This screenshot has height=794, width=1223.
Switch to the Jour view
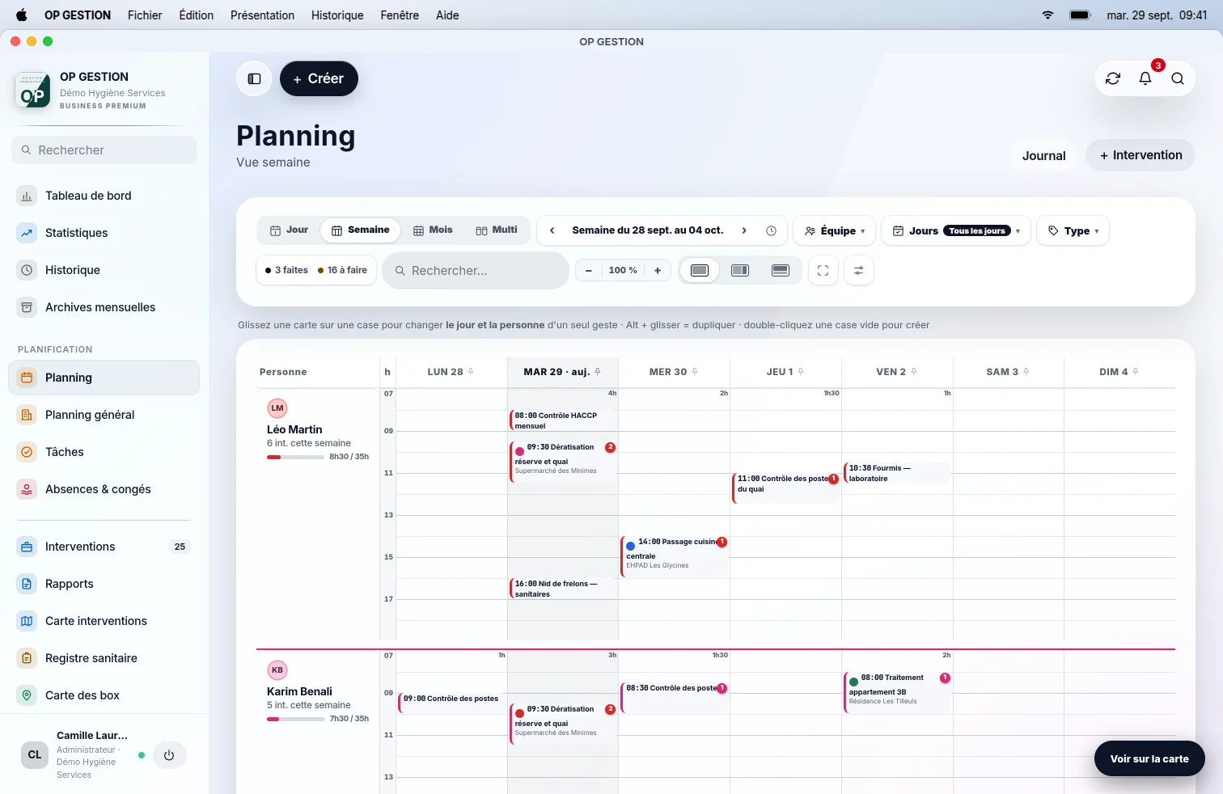tap(289, 230)
